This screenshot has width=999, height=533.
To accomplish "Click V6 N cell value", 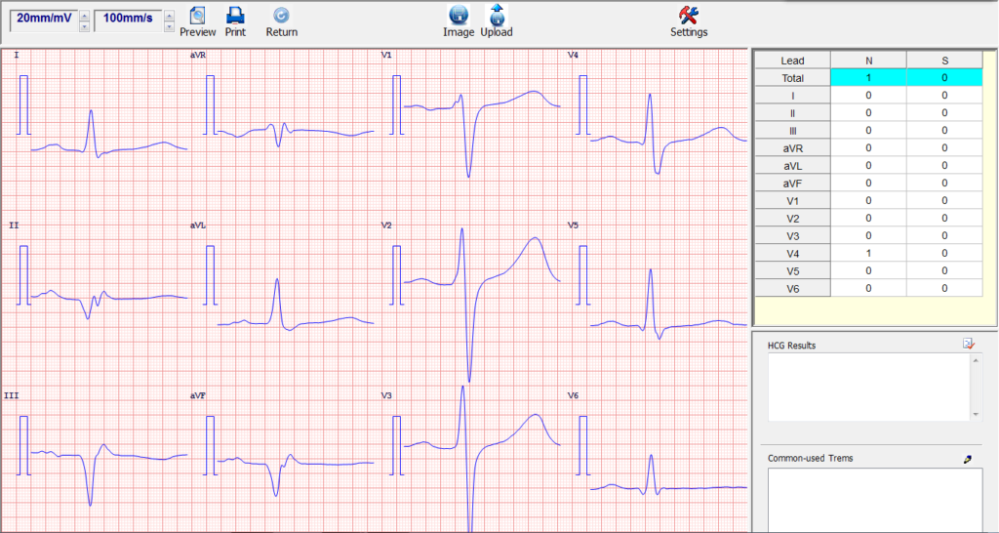I will coord(868,288).
